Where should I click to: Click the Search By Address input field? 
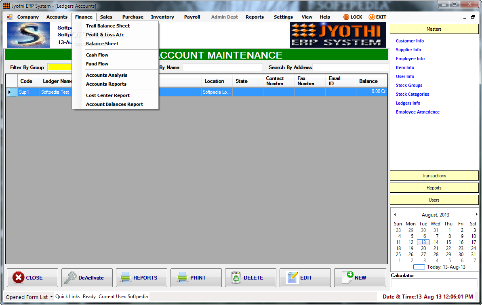pyautogui.click(x=351, y=67)
